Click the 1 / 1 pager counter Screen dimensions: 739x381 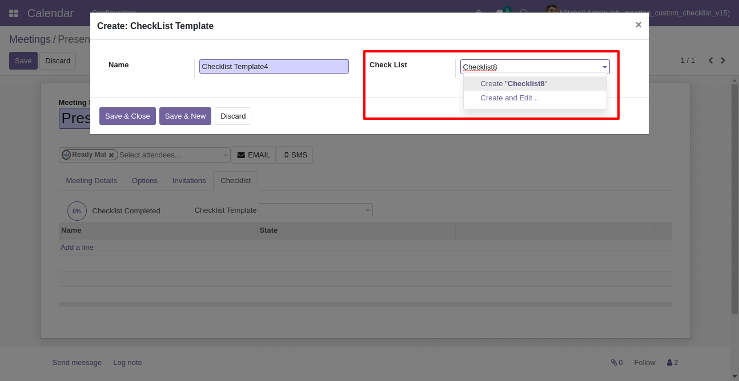tap(688, 60)
